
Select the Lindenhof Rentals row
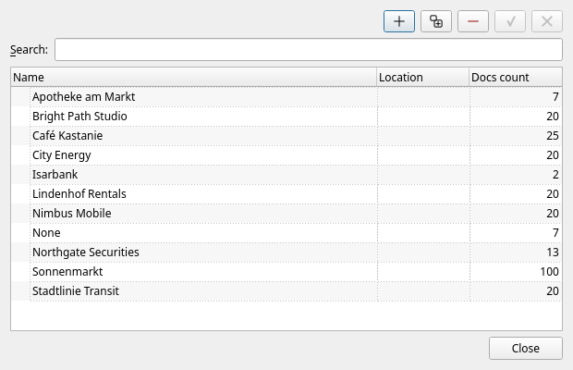coord(286,193)
